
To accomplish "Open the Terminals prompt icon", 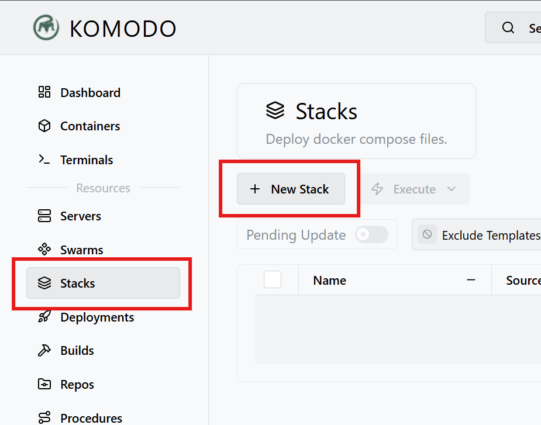I will [44, 160].
